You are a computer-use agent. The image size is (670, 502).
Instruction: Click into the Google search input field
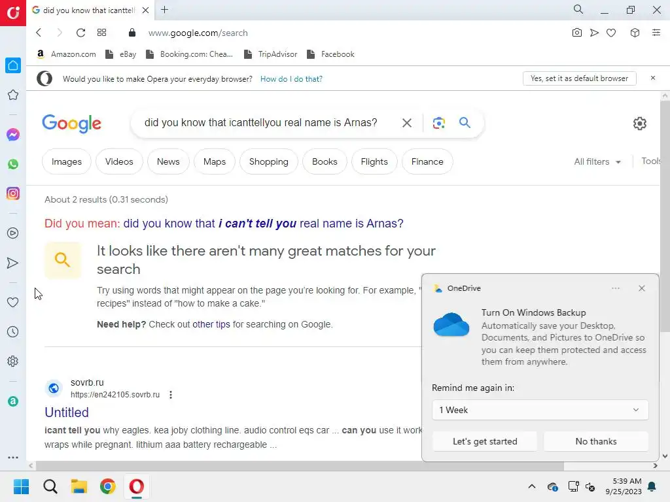click(260, 123)
